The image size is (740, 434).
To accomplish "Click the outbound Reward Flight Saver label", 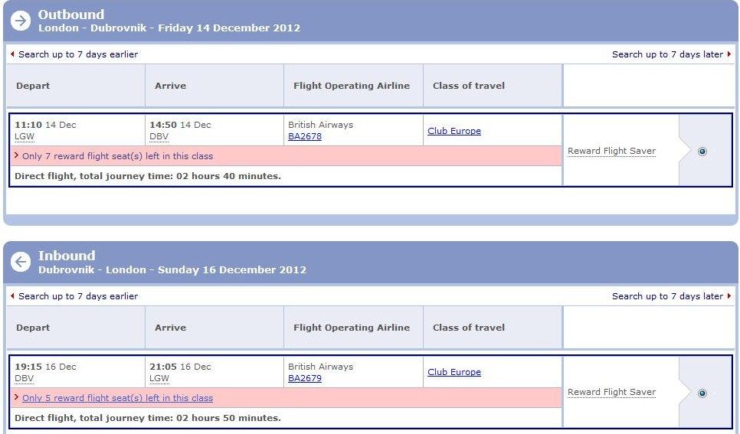I will tap(611, 151).
